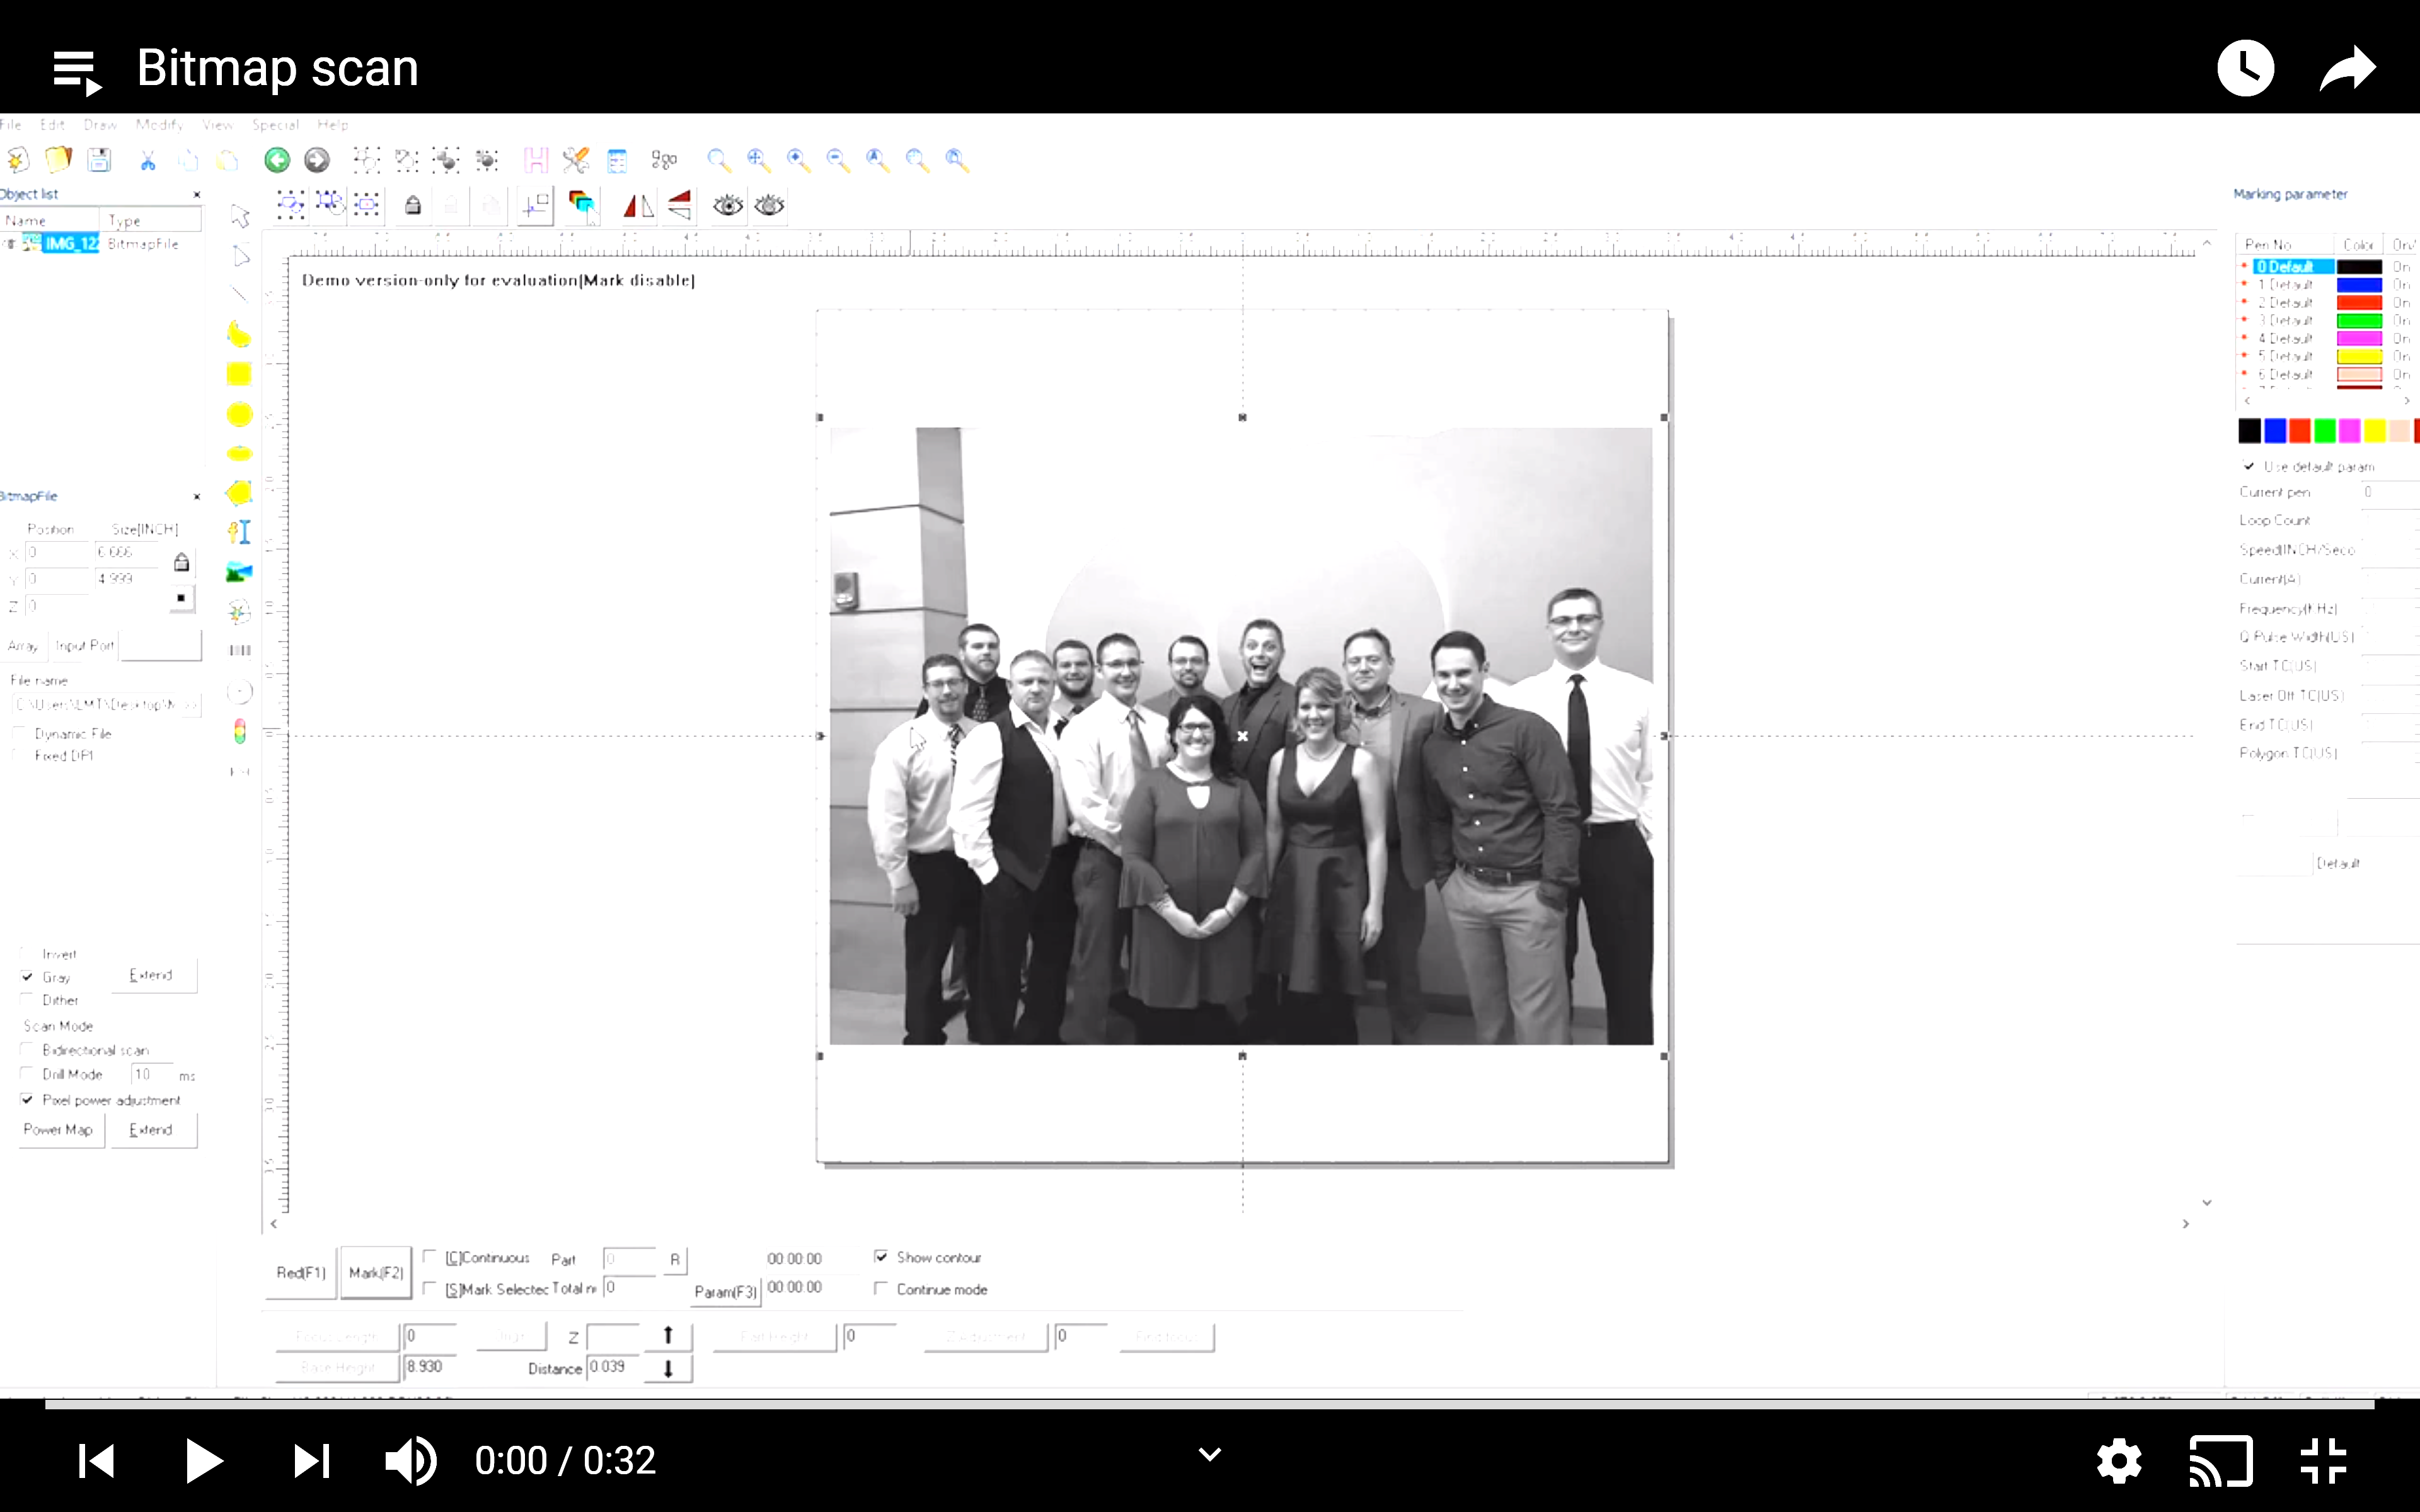Enable the Dither checkbox
The width and height of the screenshot is (2420, 1512).
(x=27, y=999)
